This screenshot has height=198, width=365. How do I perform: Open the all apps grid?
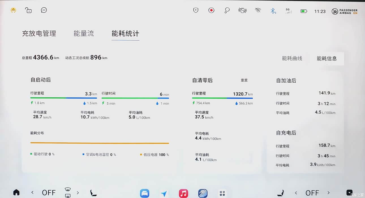222,193
